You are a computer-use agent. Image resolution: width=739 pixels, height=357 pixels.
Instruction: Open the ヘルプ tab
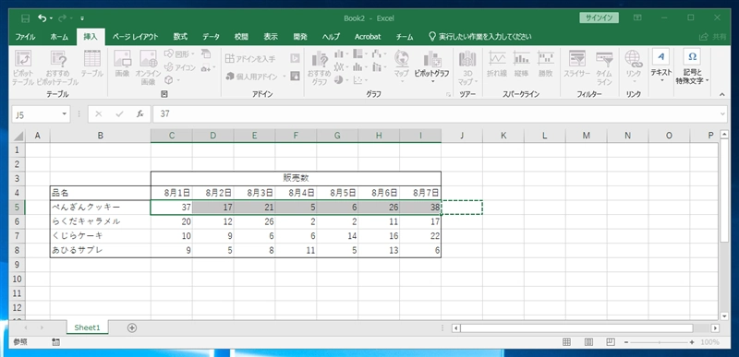pyautogui.click(x=331, y=37)
